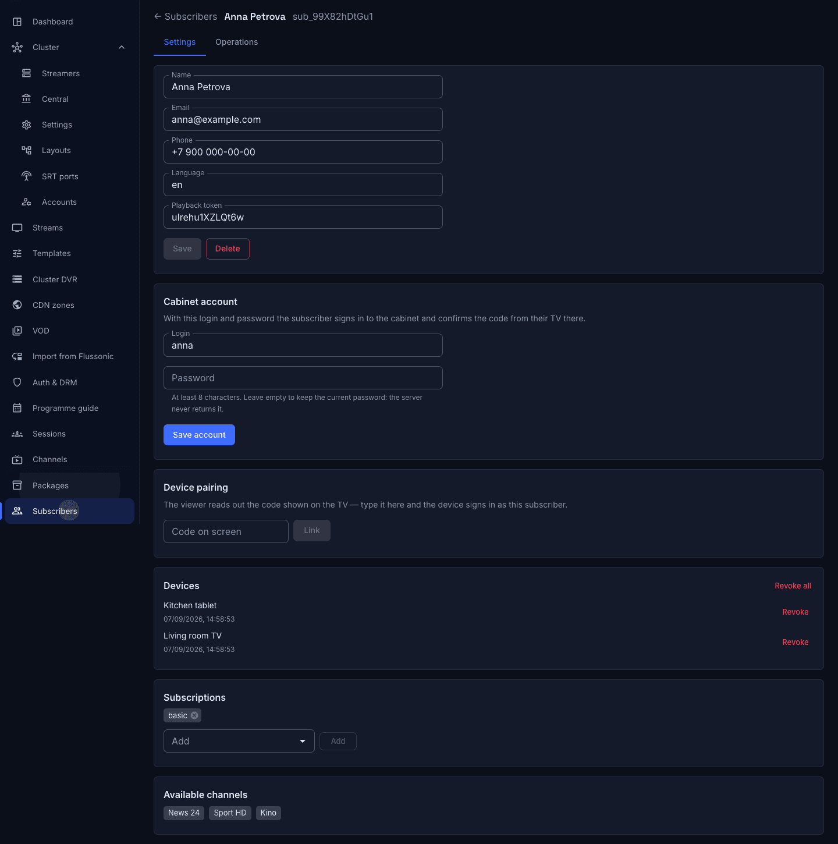The height and width of the screenshot is (844, 838).
Task: Focus the Code on screen field
Action: click(226, 531)
